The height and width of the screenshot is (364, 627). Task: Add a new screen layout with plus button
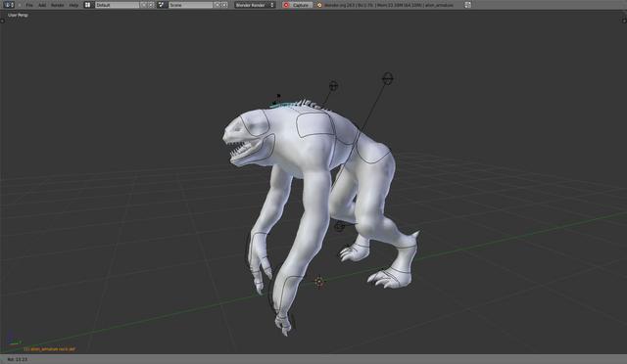click(144, 5)
